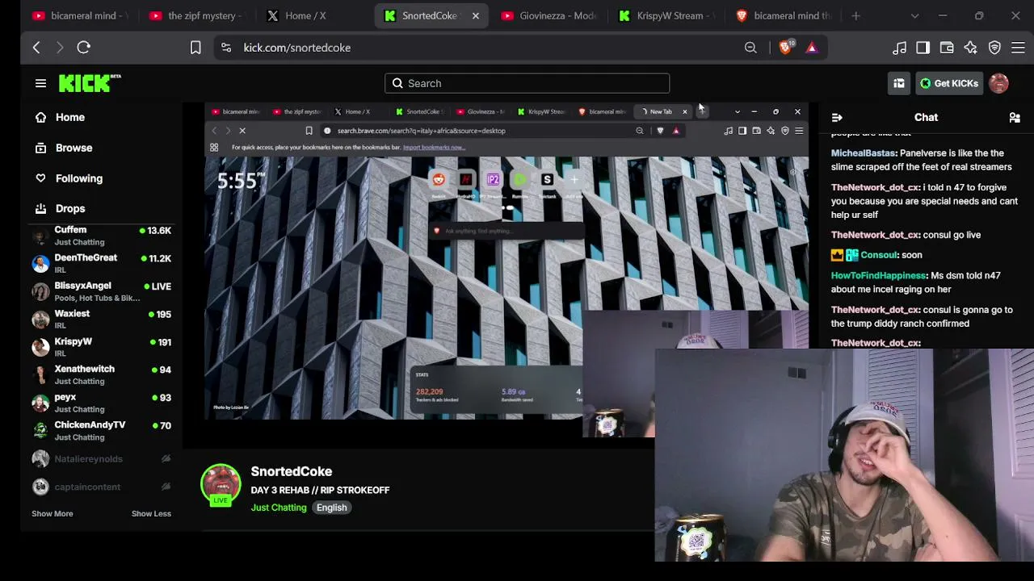This screenshot has height=581, width=1034.
Task: Click the Cuffem channel avatar
Action: click(40, 236)
